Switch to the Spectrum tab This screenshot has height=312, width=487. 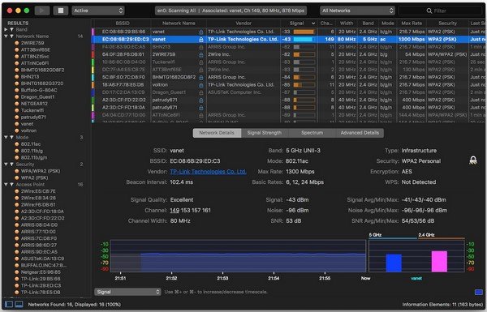click(312, 133)
